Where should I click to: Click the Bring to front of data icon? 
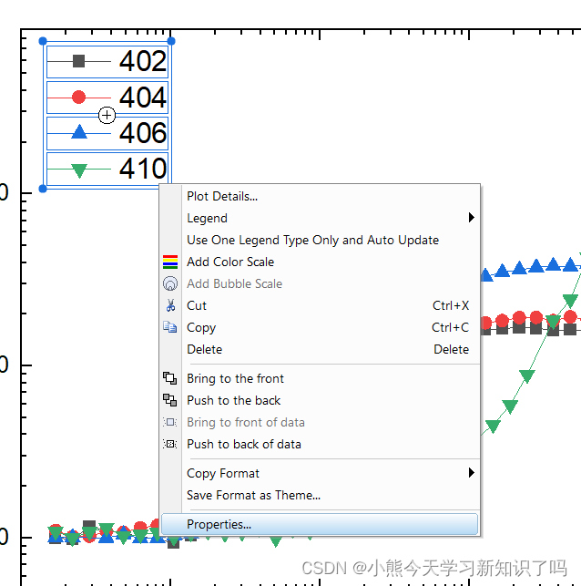tap(170, 422)
